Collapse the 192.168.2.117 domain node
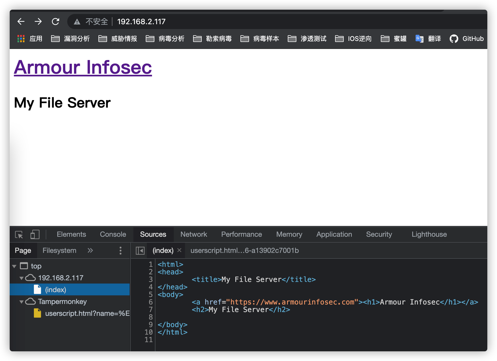This screenshot has height=361, width=497. 22,278
